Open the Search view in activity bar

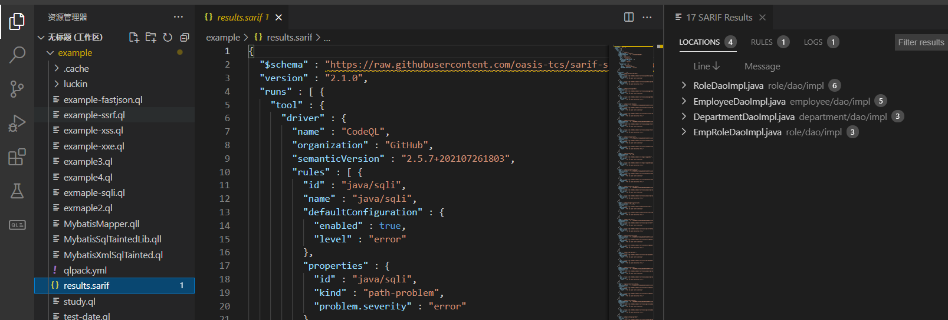click(17, 55)
